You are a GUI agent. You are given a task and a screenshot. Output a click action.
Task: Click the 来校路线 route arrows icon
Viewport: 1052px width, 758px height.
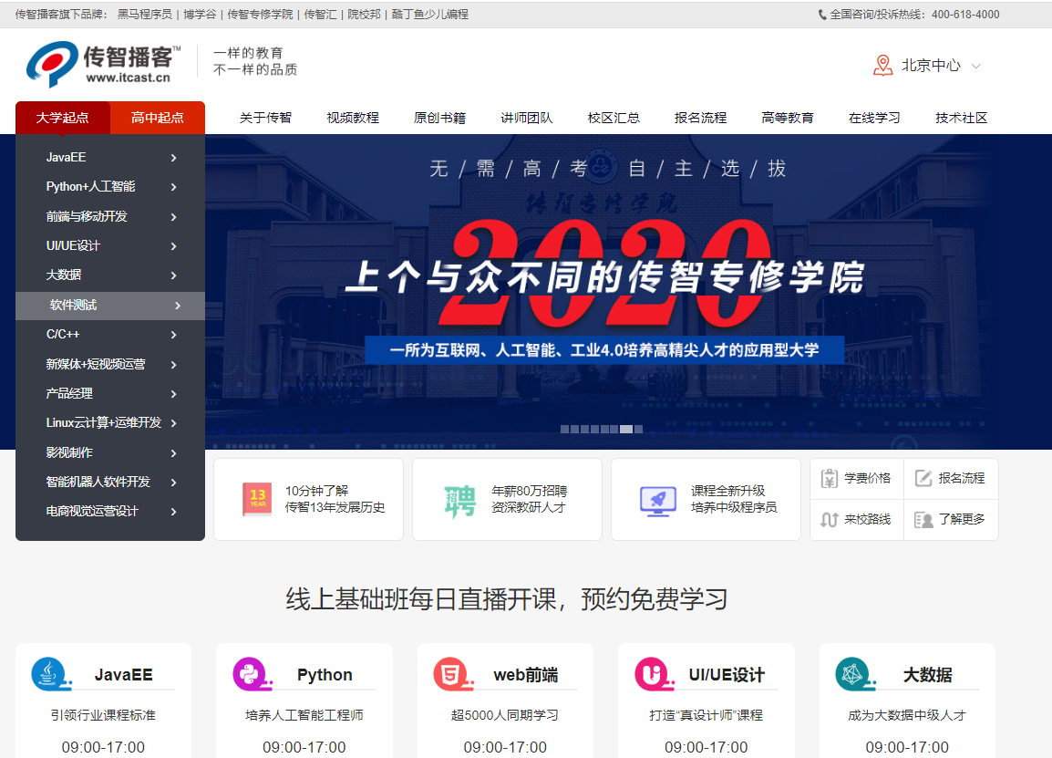click(830, 520)
